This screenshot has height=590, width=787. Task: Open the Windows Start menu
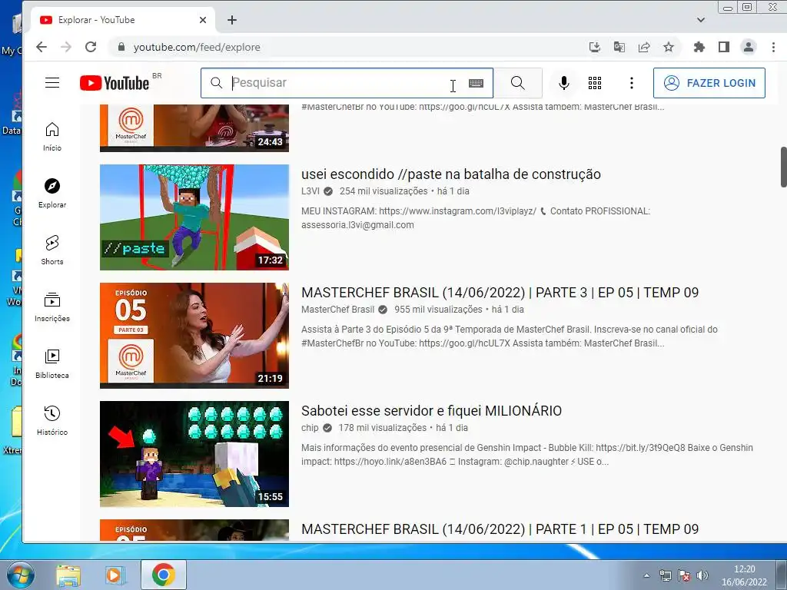[20, 575]
